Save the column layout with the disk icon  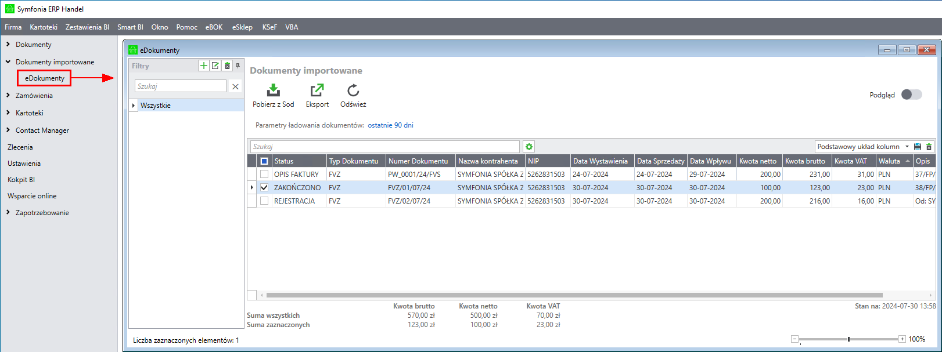pyautogui.click(x=918, y=147)
